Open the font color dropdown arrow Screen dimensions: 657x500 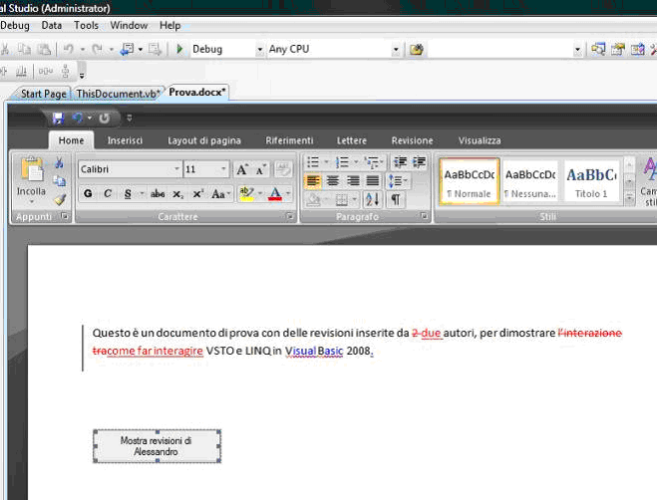[288, 193]
